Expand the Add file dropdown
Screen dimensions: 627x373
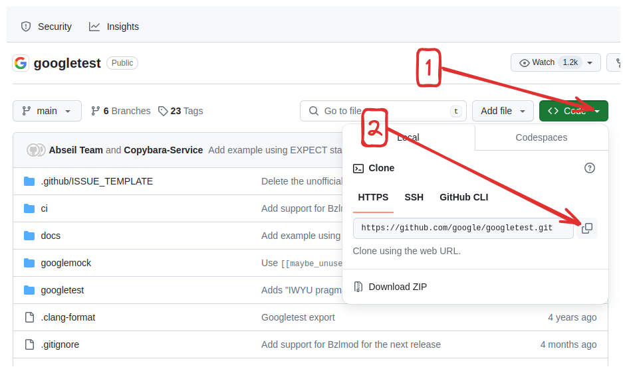tap(503, 111)
